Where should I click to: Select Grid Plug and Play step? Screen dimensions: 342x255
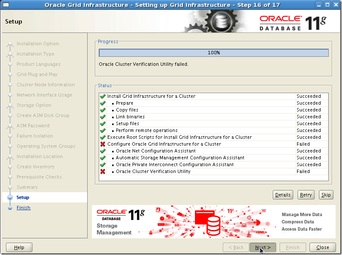coord(37,74)
